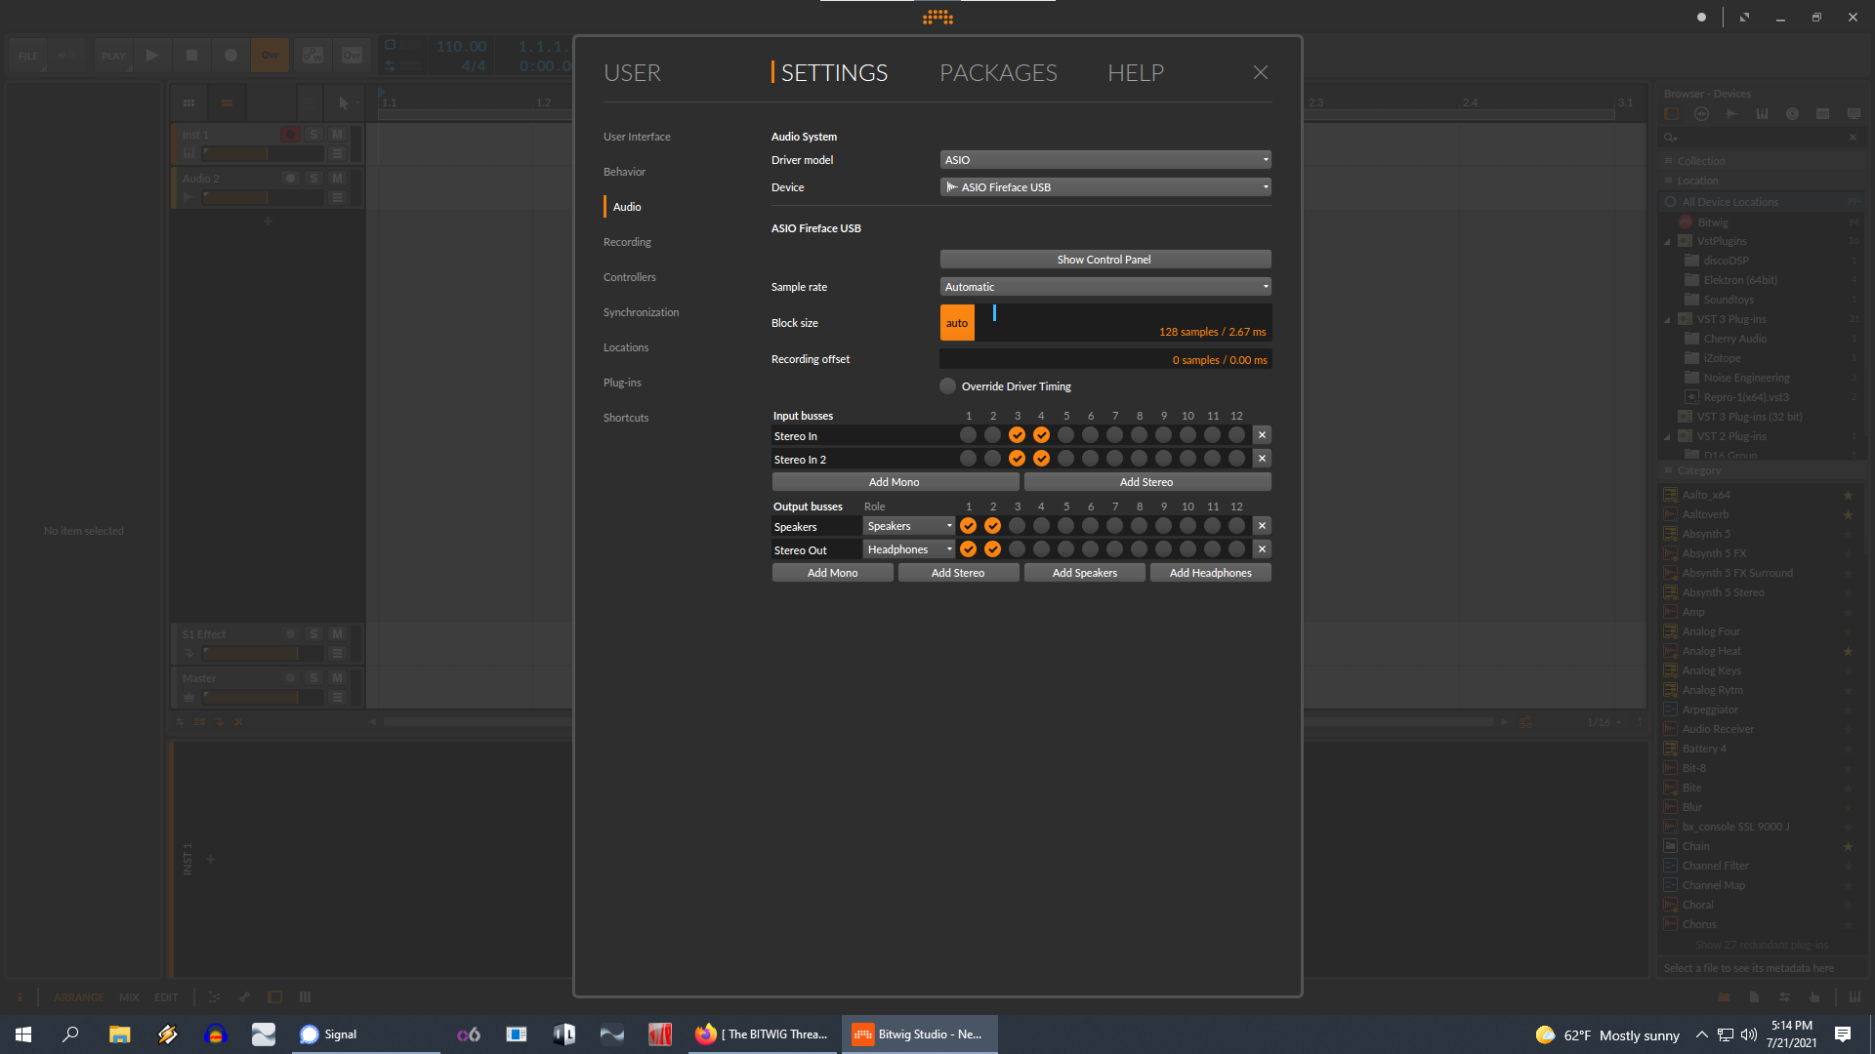Viewport: 1875px width, 1054px height.
Task: Enable channel 1 for Stereo In
Action: point(968,435)
